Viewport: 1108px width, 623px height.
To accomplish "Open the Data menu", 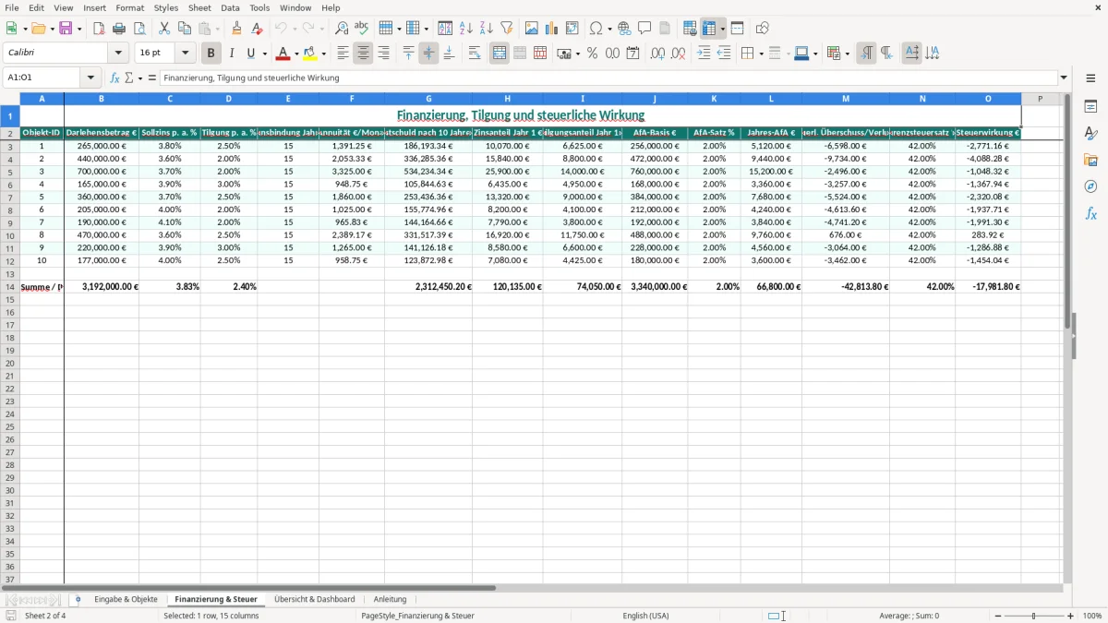I will [x=230, y=7].
